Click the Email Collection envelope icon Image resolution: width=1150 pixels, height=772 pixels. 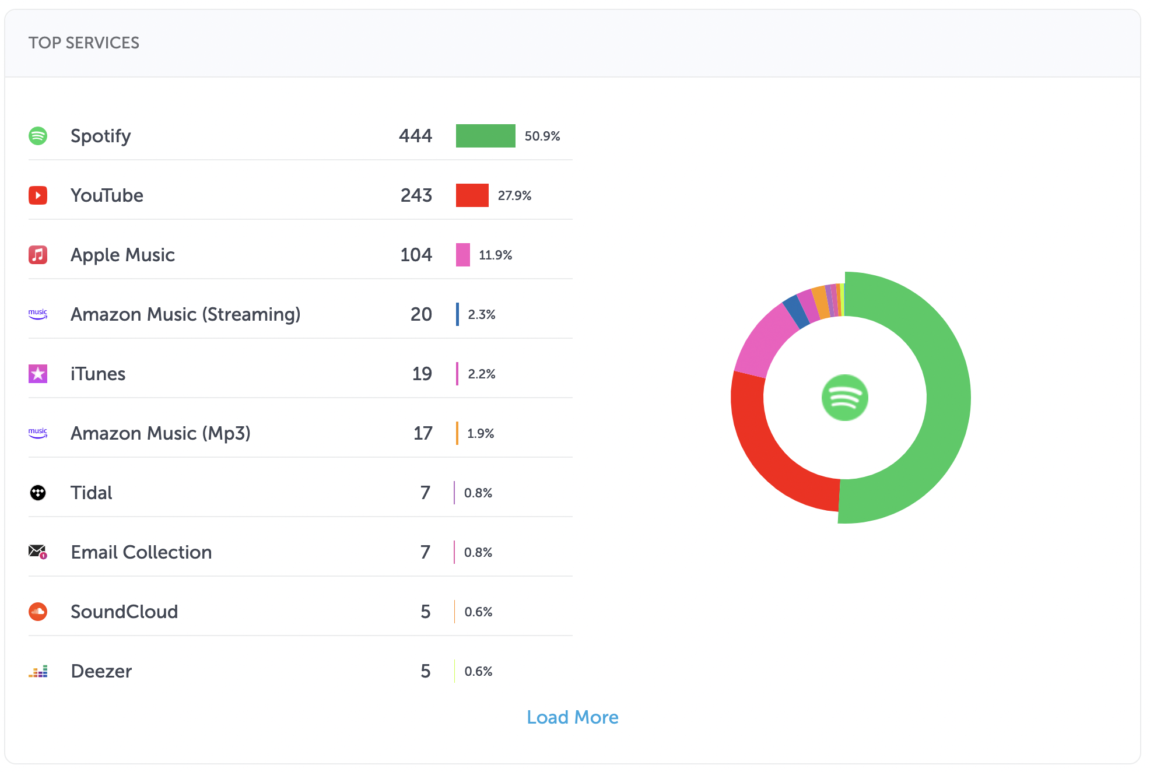38,552
